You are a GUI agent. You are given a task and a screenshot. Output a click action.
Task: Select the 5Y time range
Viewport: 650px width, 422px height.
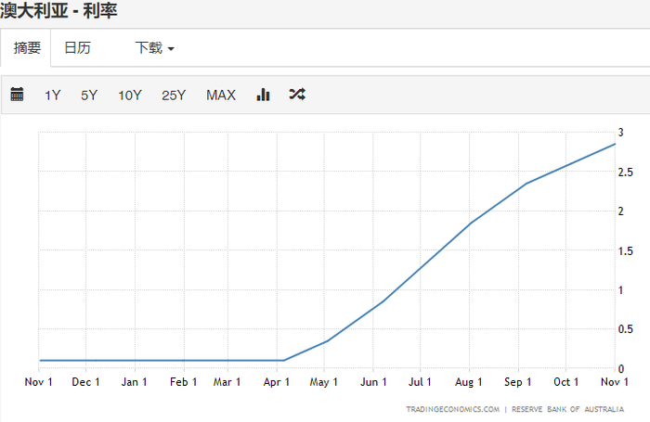click(89, 96)
